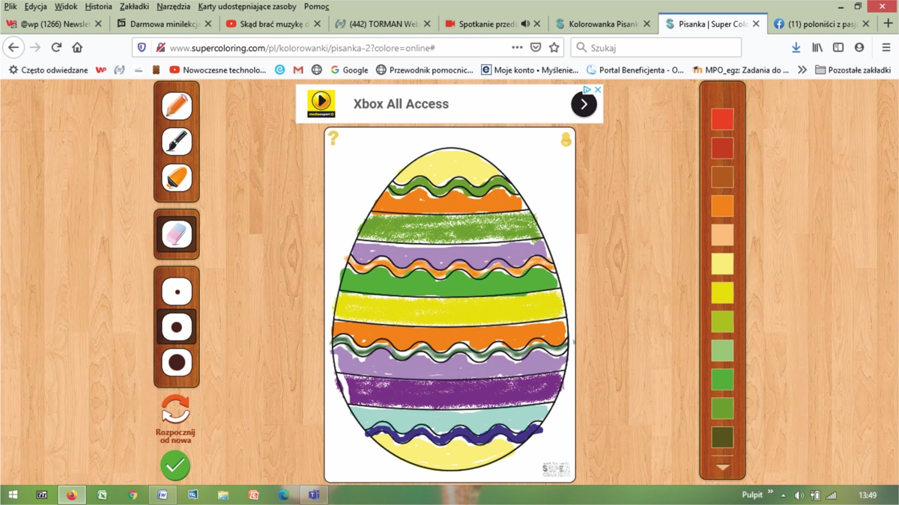Open the Pomoc menu
Image resolution: width=899 pixels, height=505 pixels.
tap(316, 7)
